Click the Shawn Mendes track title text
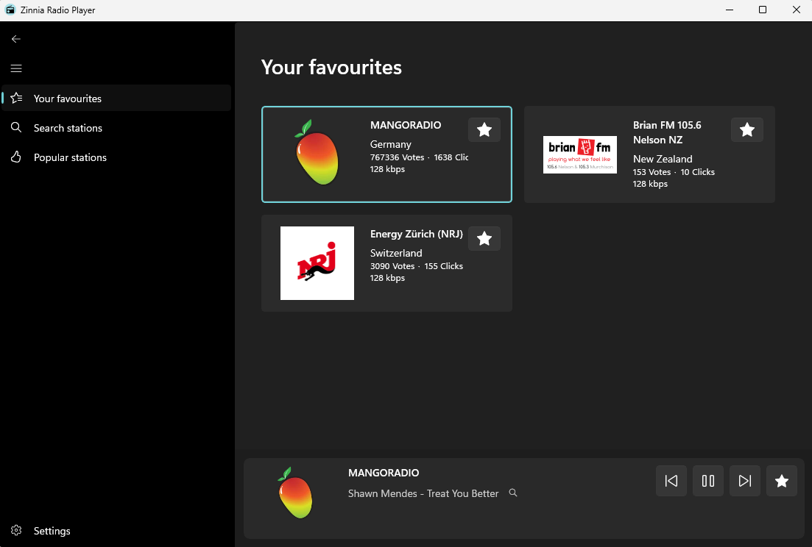Viewport: 812px width, 547px height. click(x=423, y=493)
